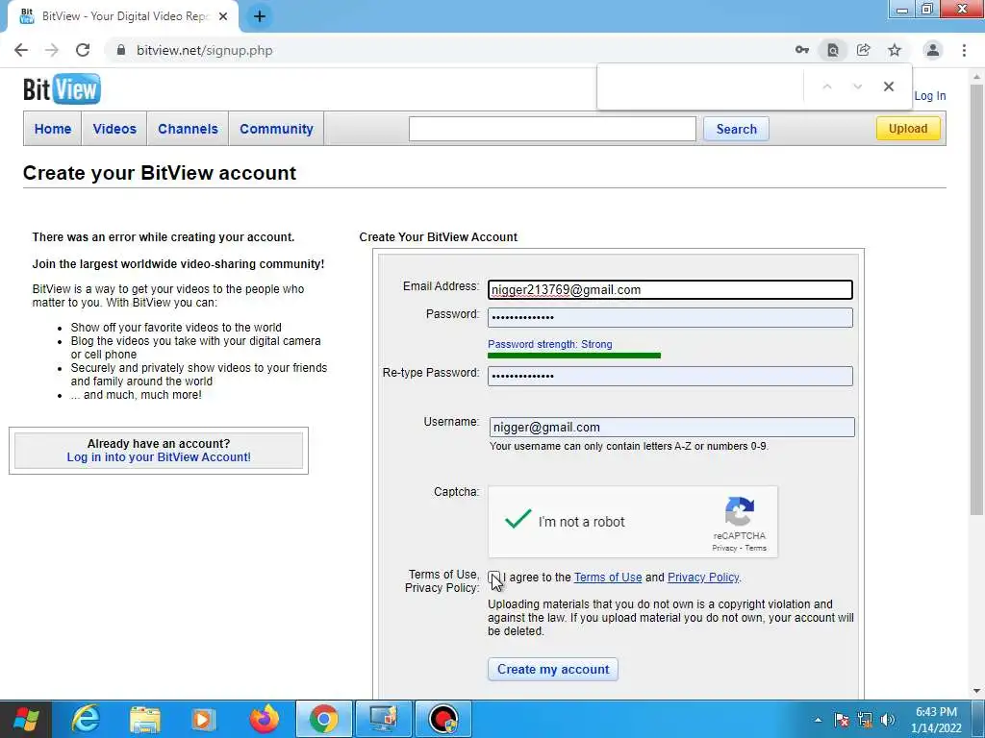Click the find bar text field
985x738 pixels.
click(x=700, y=86)
